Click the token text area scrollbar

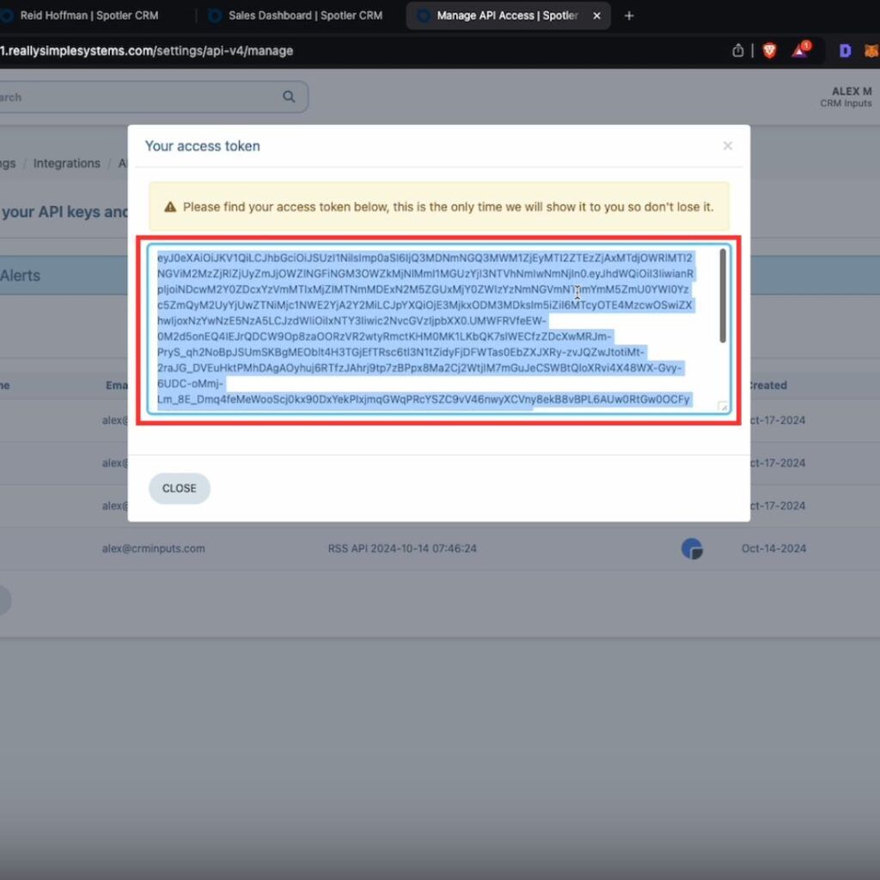pos(722,296)
